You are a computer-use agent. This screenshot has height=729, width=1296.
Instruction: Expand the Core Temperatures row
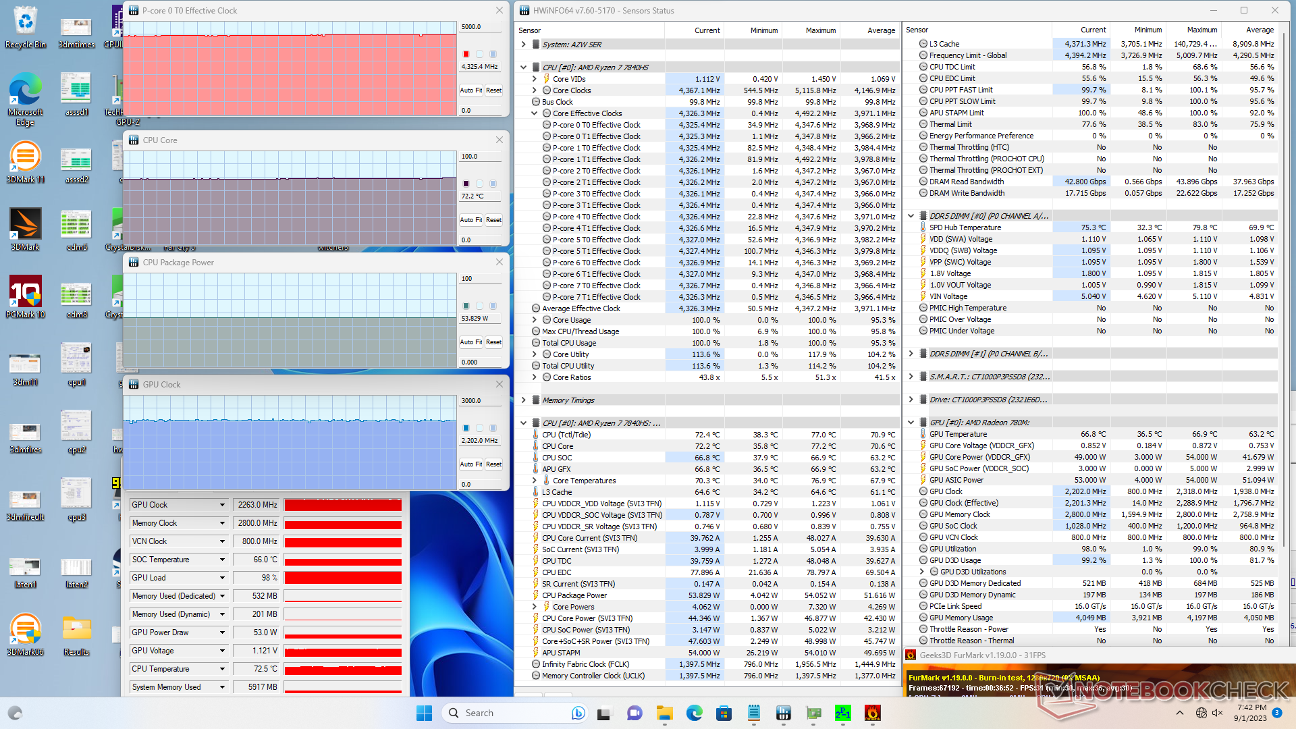(535, 481)
